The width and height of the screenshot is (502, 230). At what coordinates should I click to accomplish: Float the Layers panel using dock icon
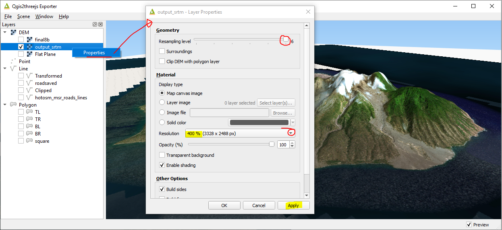pos(95,25)
